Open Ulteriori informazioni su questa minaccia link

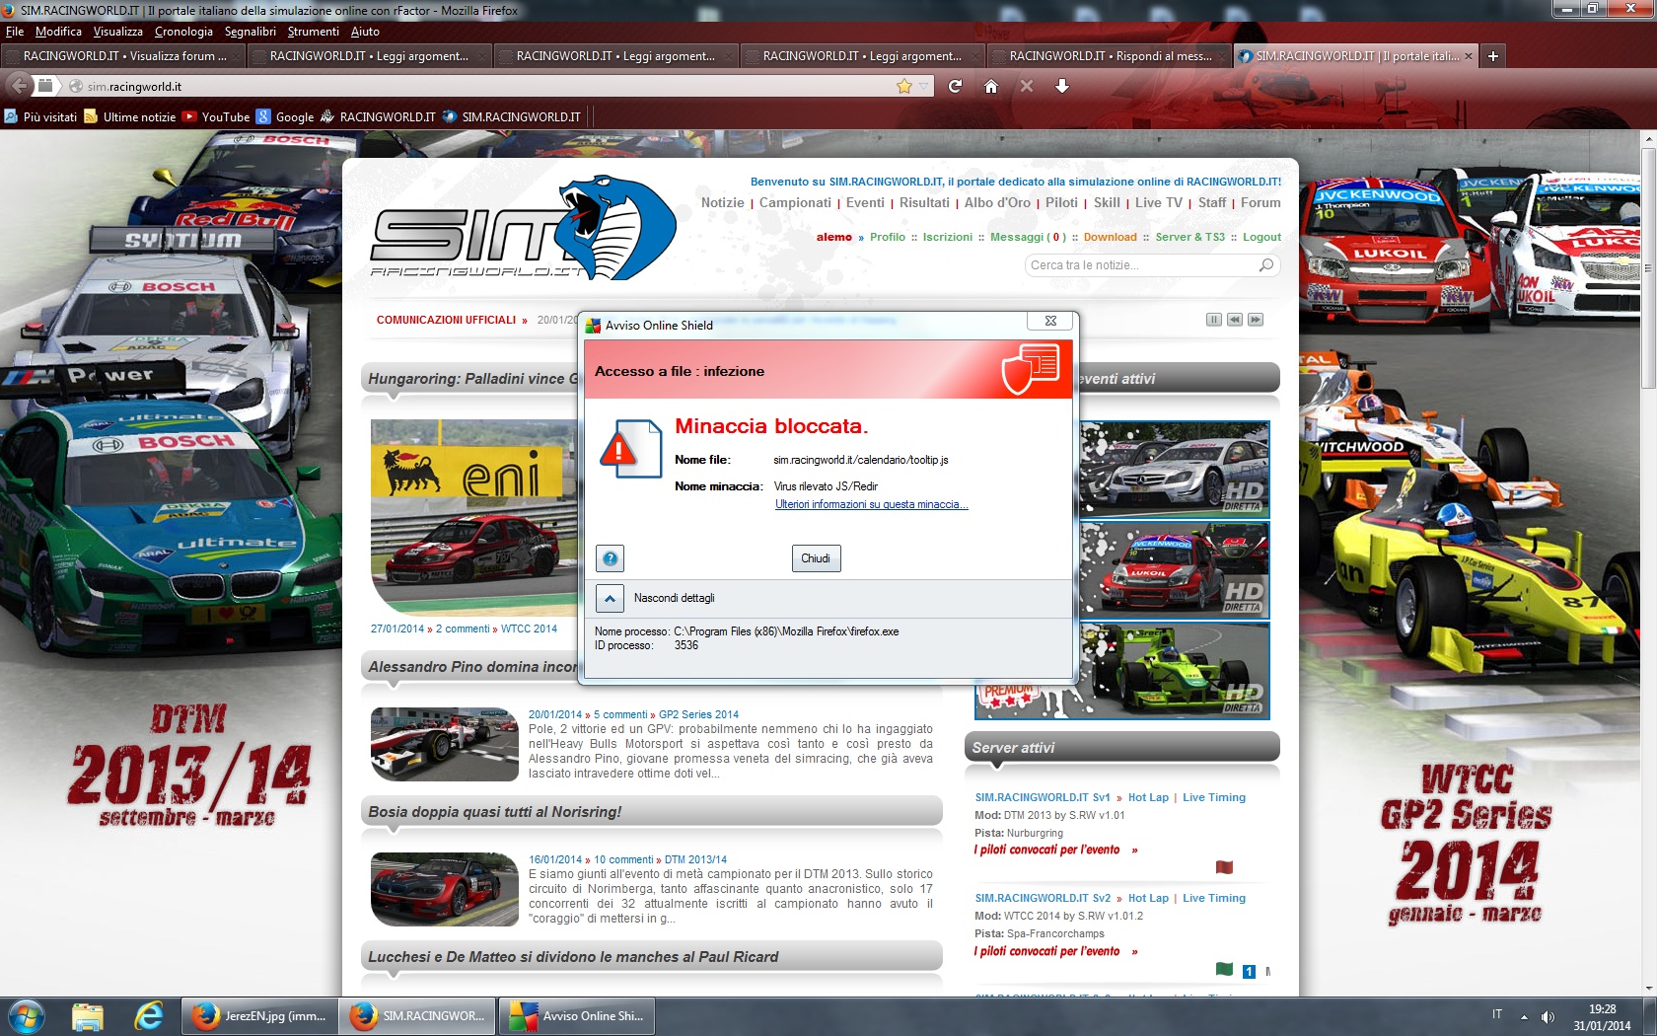click(x=872, y=504)
